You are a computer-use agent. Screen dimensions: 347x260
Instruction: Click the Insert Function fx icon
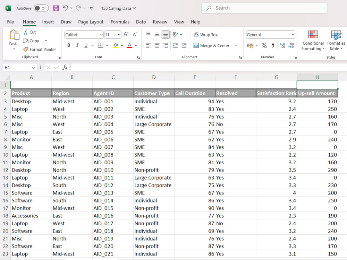point(65,67)
